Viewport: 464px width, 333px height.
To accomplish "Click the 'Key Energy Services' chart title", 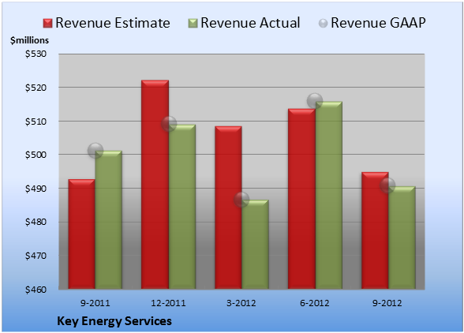I will pos(114,321).
